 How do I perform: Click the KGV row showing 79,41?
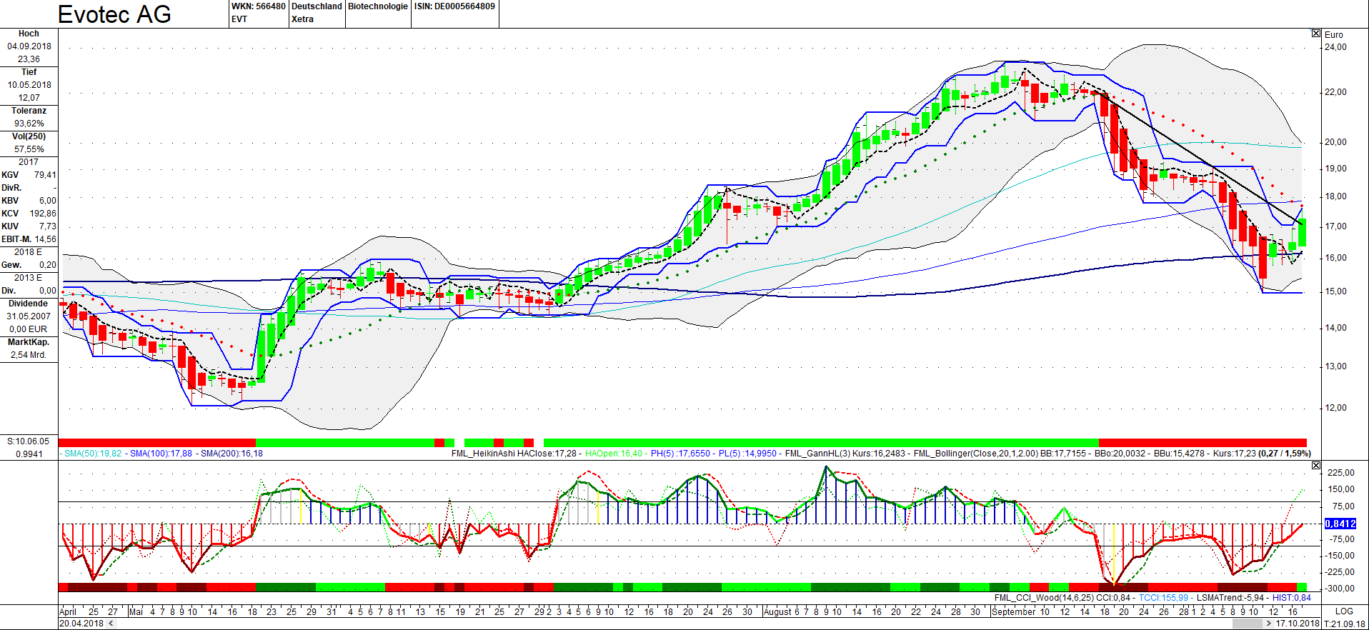click(29, 175)
